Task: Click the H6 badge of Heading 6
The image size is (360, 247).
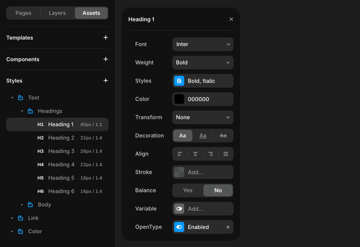Action: (40, 191)
